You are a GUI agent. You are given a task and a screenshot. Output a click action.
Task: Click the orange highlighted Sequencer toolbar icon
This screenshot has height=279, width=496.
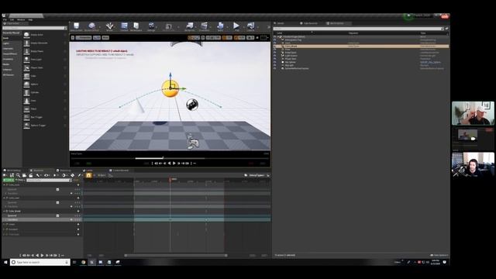(88, 175)
